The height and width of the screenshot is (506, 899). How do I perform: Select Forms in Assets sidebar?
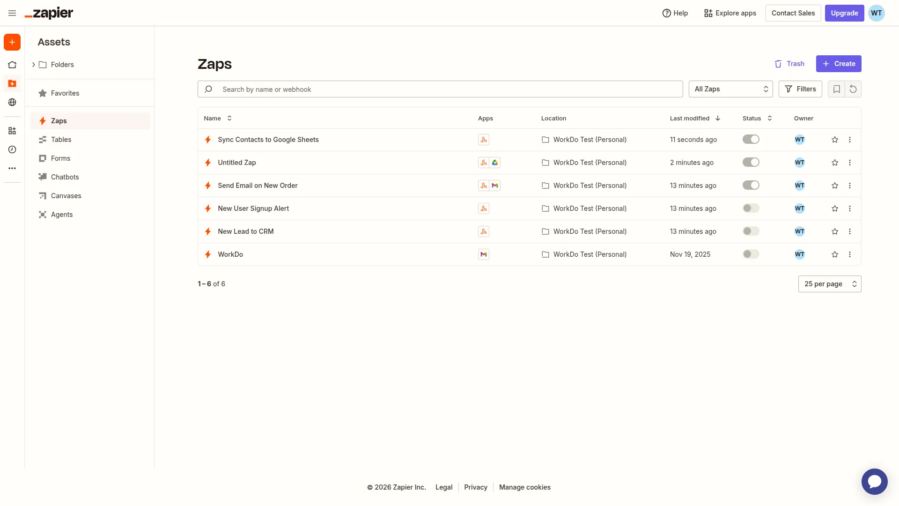[90, 158]
